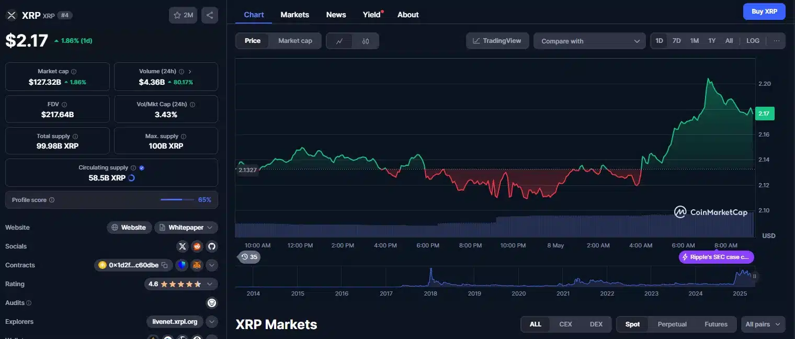This screenshot has width=795, height=339.
Task: Click the #4 rank badge
Action: click(x=65, y=15)
